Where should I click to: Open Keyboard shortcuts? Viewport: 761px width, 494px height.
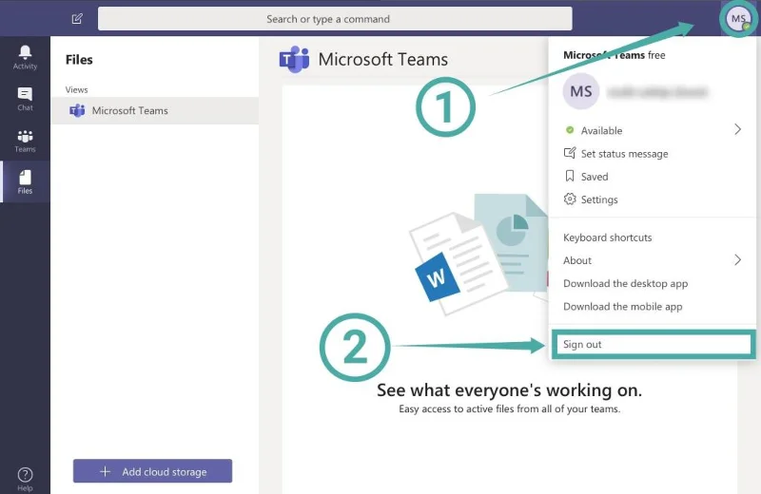point(653,237)
